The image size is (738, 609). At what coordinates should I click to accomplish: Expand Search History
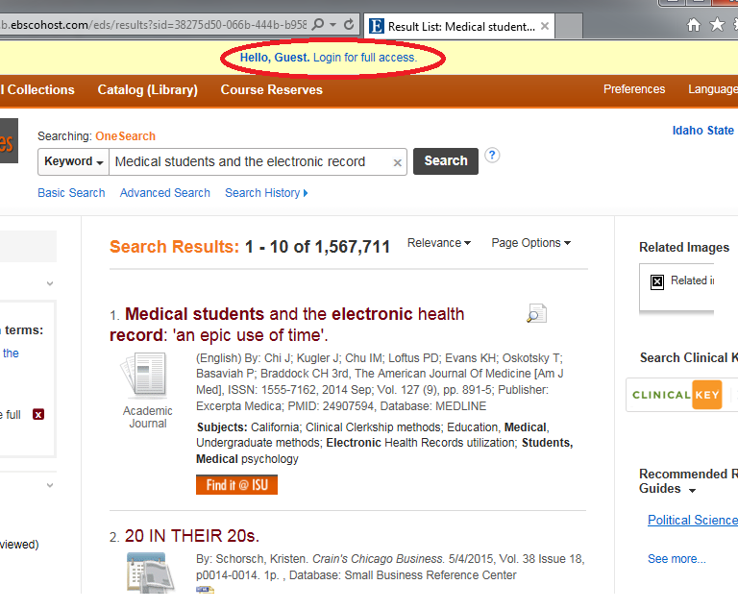266,193
